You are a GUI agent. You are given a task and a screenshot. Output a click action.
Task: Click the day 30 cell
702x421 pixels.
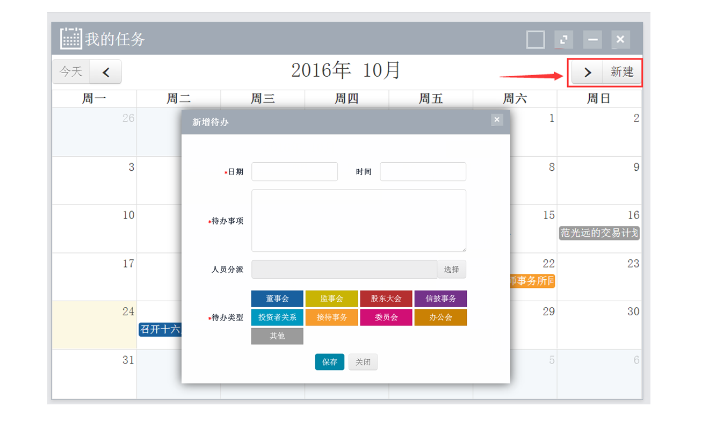tap(599, 325)
